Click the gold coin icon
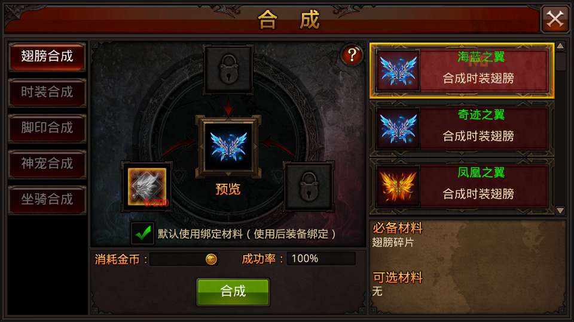 (211, 259)
